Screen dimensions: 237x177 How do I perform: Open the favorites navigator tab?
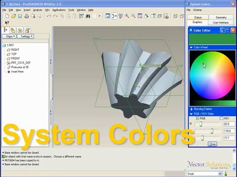[20, 30]
